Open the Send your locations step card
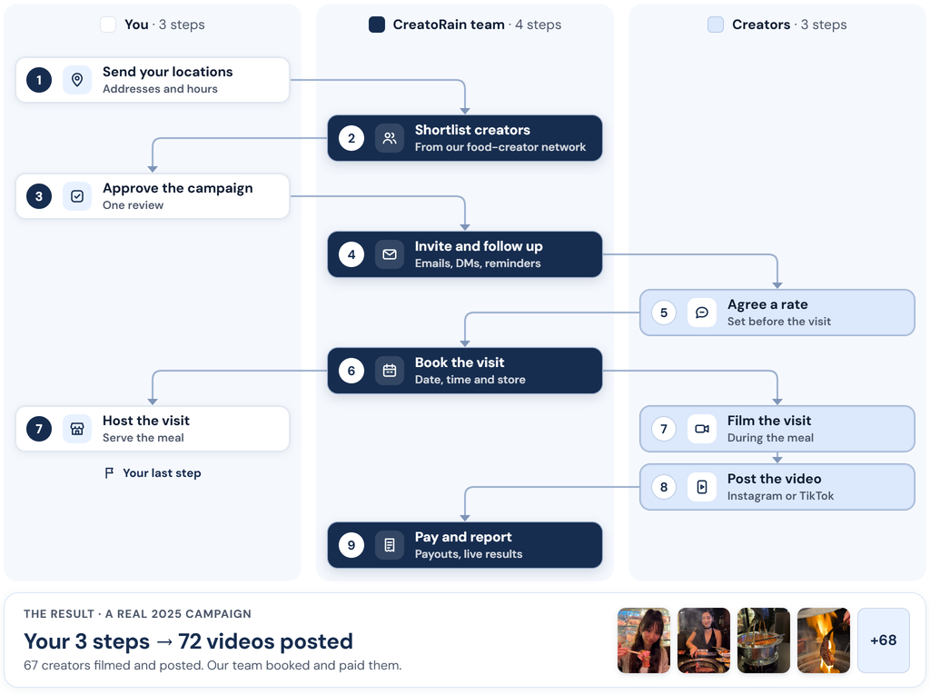The image size is (930, 695). (153, 80)
